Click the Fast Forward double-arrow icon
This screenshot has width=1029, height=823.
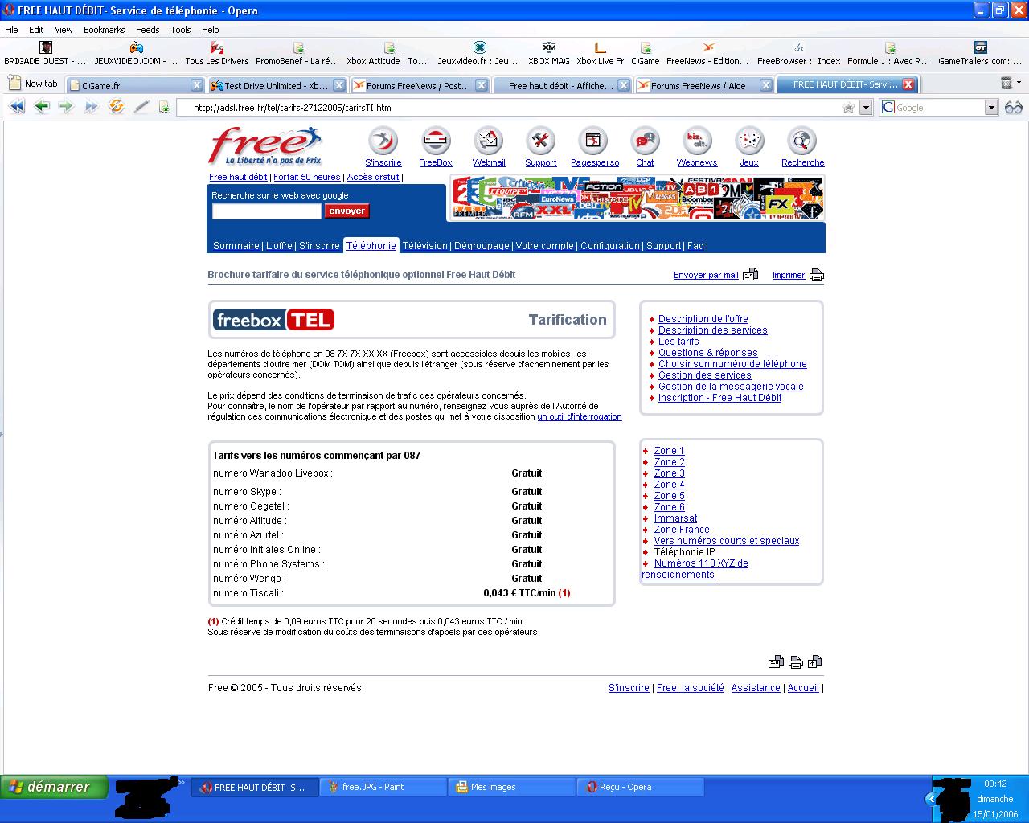91,107
